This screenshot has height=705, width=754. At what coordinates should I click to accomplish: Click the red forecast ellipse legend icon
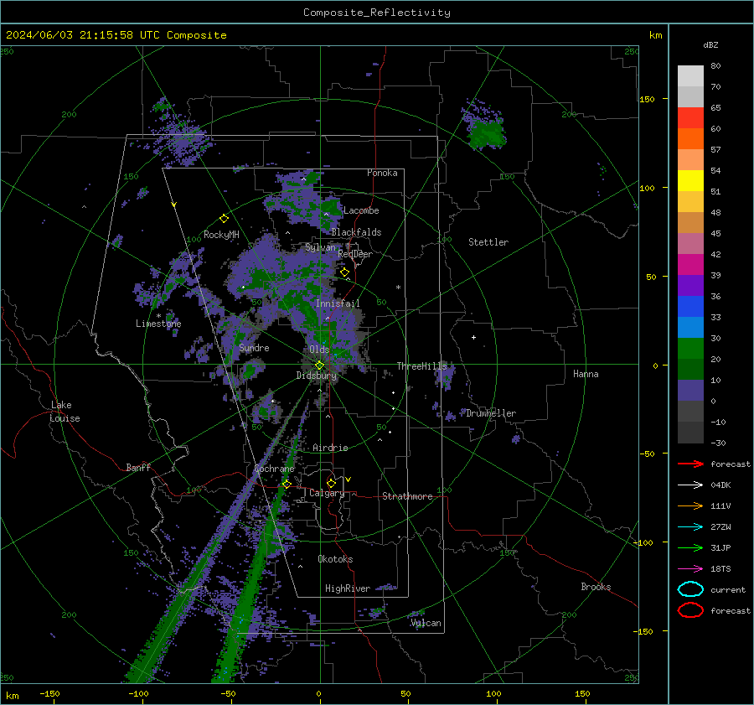(x=690, y=610)
